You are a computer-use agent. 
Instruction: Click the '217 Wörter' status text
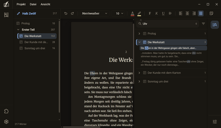[x=20, y=124]
